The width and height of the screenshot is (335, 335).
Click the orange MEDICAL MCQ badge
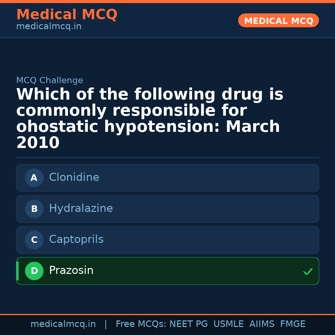point(278,20)
